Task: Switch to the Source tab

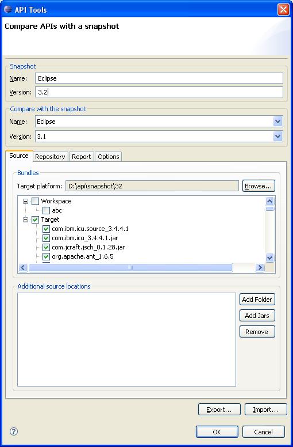Action: pyautogui.click(x=19, y=156)
